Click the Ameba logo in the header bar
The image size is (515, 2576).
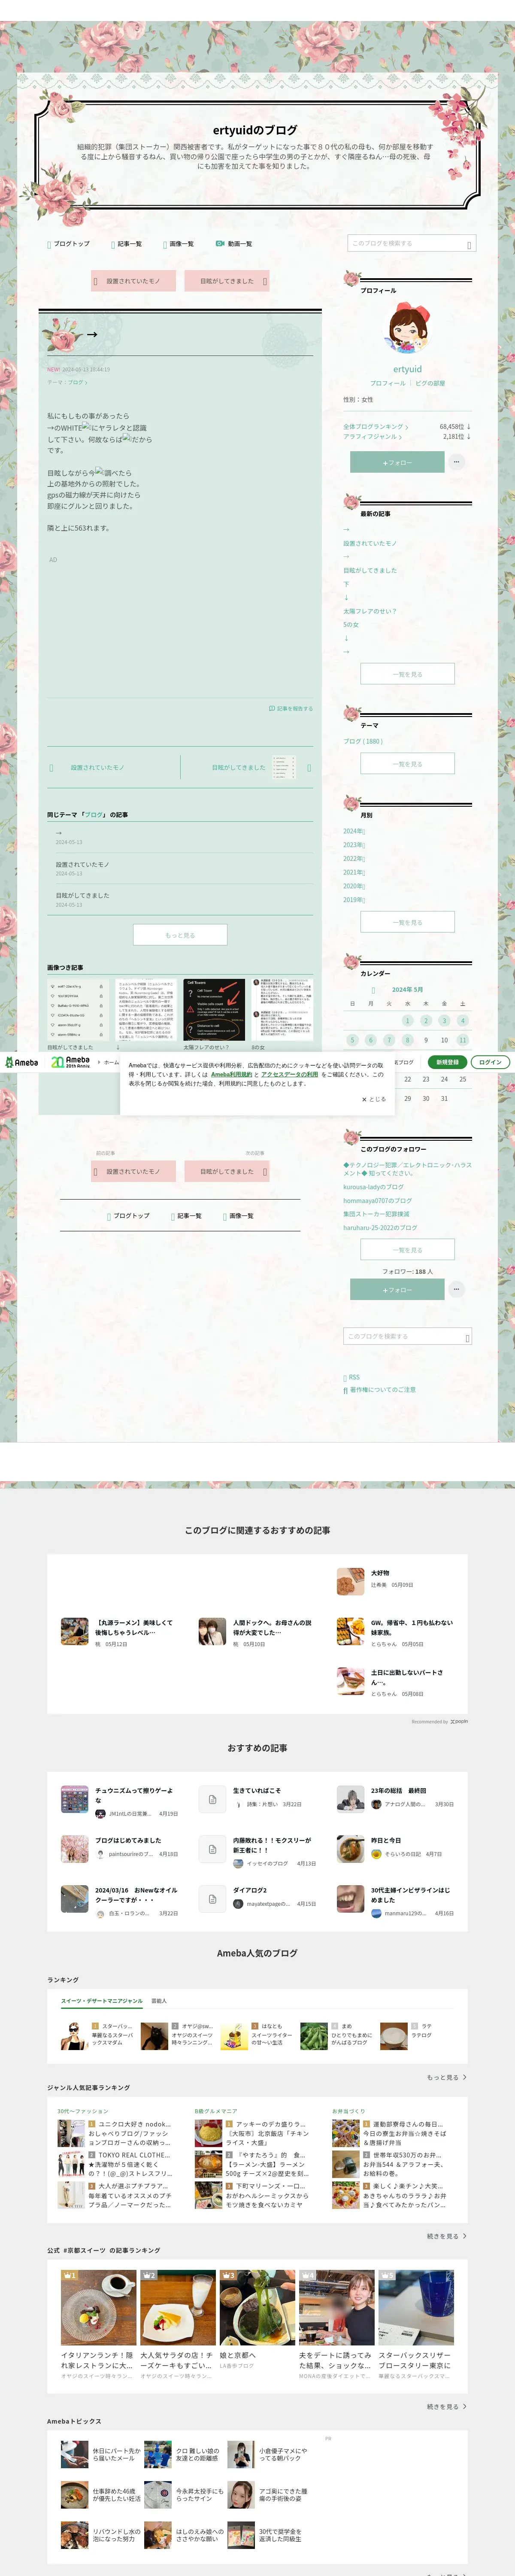point(22,1062)
